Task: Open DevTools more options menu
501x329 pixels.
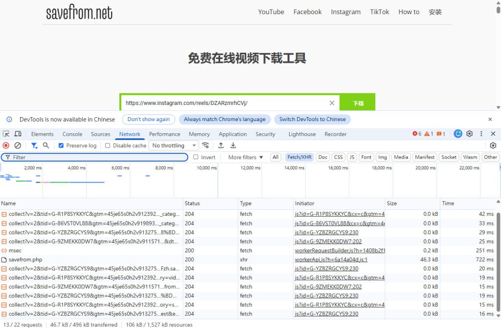Action: (x=481, y=134)
